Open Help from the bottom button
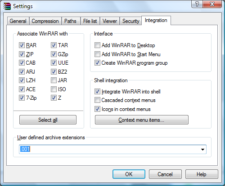 [x=202, y=174]
